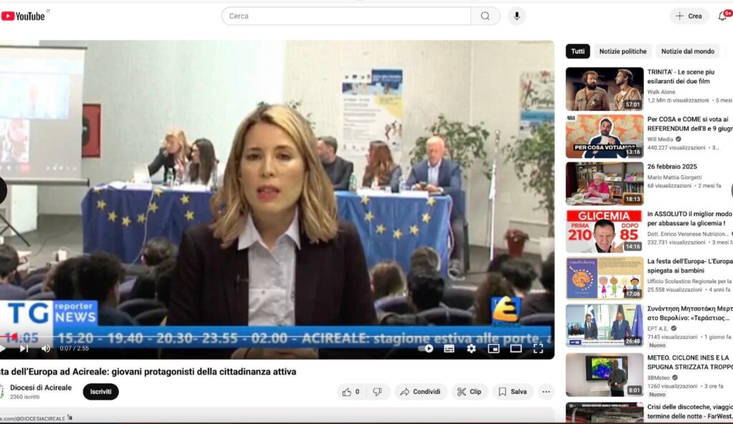Click the Condividi share button
The image size is (733, 424).
420,392
